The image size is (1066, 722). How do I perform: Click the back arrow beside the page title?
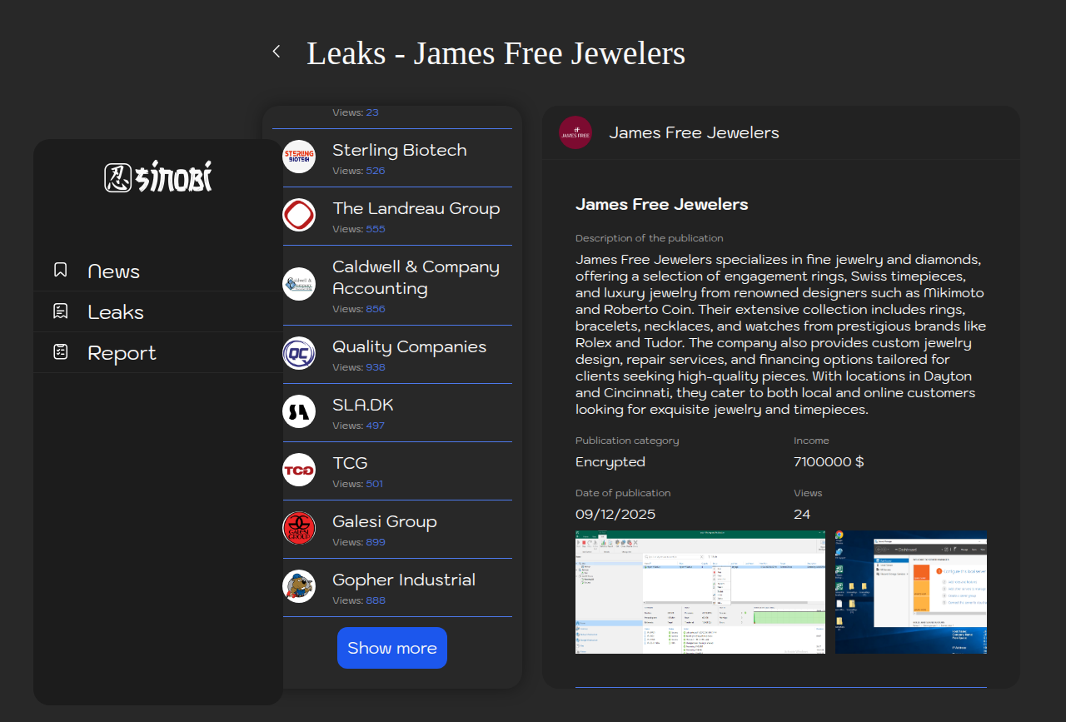point(276,52)
